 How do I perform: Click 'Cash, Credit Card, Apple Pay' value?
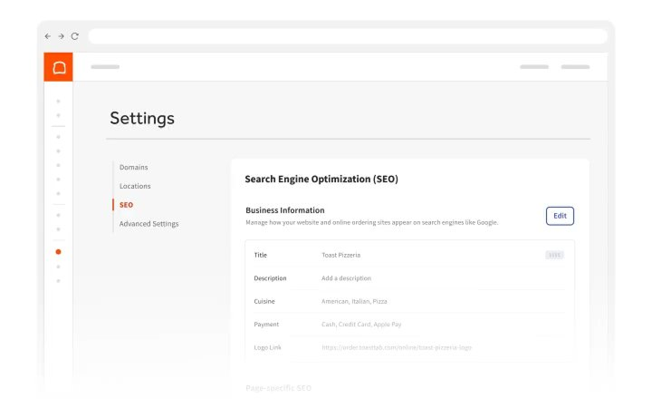[x=361, y=324]
